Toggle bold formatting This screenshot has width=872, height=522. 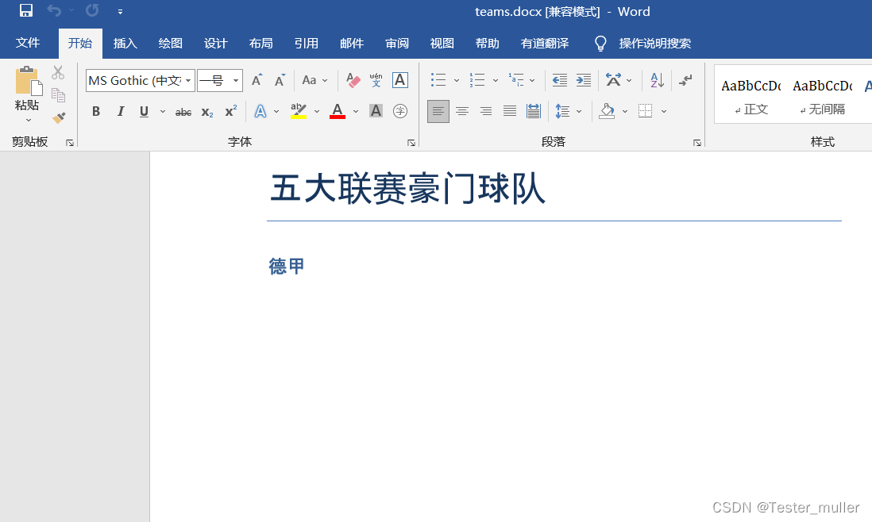click(95, 110)
